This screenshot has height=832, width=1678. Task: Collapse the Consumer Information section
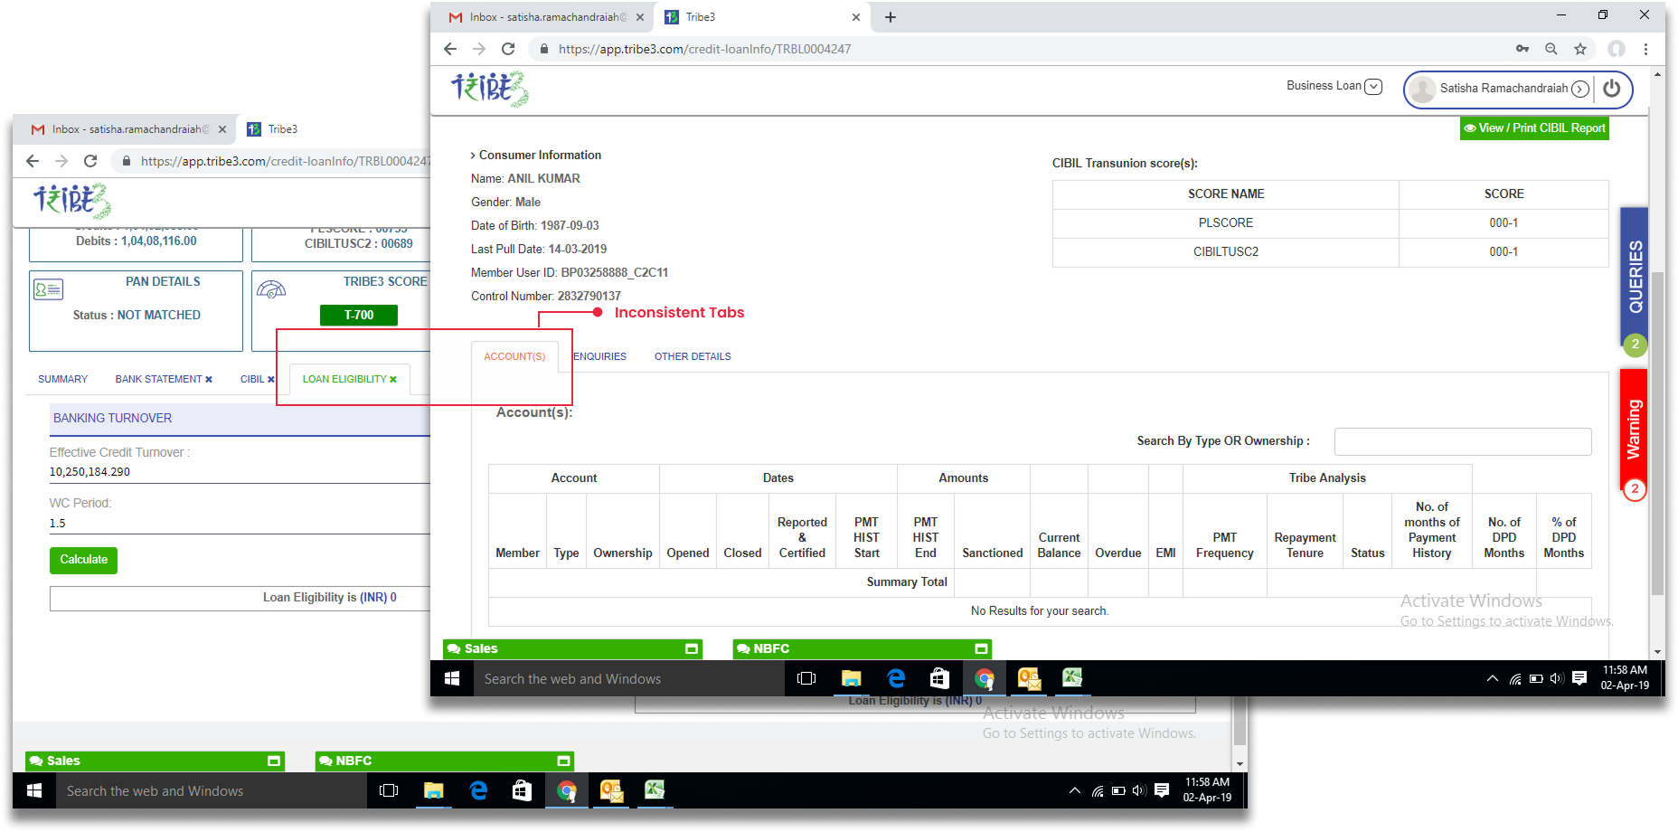pos(535,156)
